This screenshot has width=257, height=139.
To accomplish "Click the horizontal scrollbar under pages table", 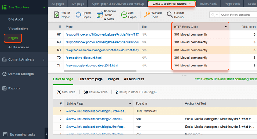I will coord(100,71).
